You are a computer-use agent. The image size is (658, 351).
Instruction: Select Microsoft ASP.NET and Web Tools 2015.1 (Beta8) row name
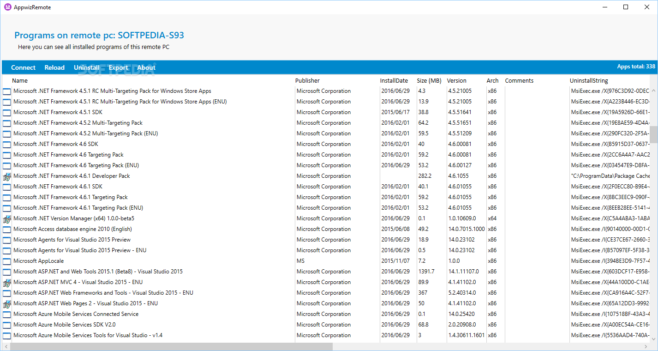click(98, 272)
